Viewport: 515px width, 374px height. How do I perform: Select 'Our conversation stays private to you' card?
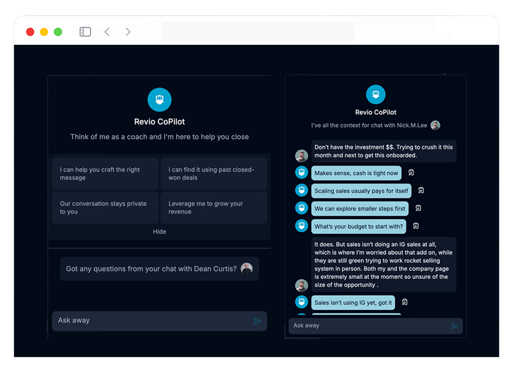pyautogui.click(x=105, y=208)
